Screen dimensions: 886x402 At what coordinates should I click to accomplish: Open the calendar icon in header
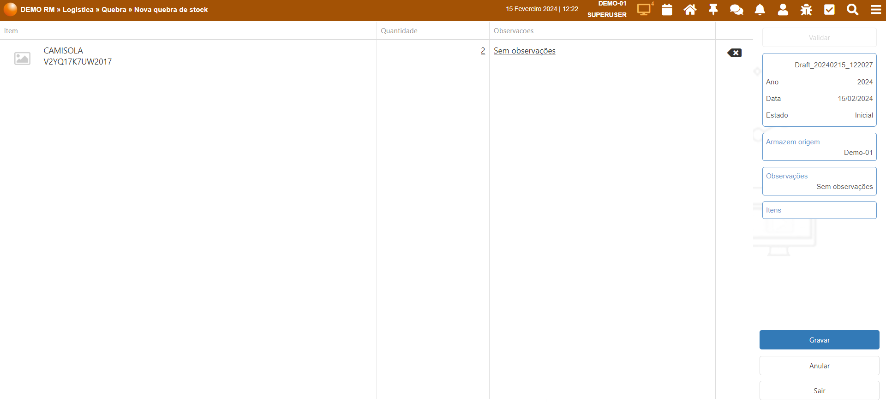[x=667, y=9]
